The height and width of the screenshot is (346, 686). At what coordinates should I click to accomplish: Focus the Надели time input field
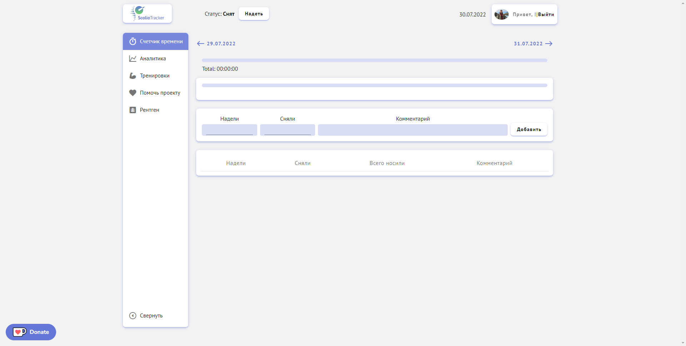pos(229,130)
